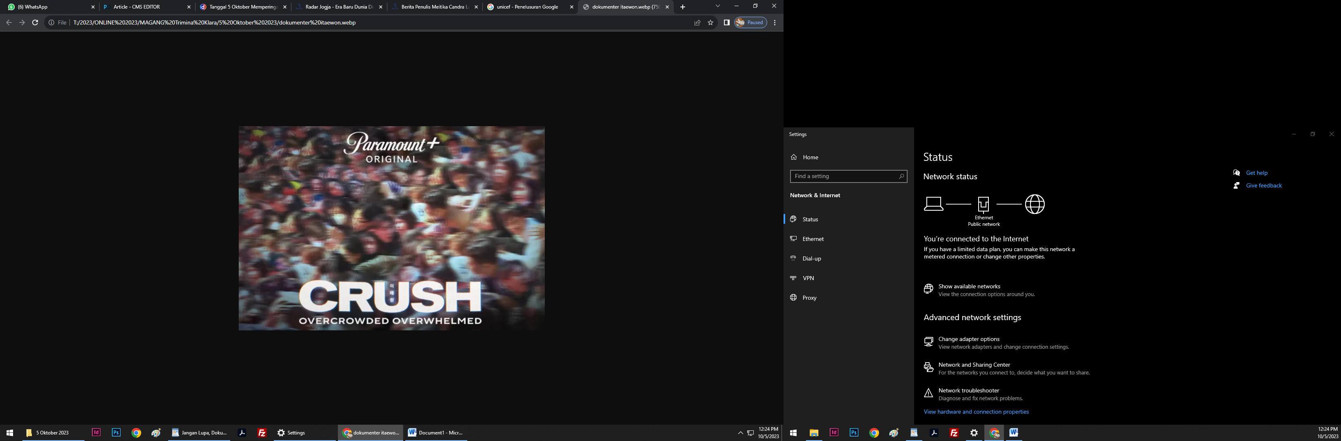Viewport: 1341px width, 441px height.
Task: Open FileZilla from the main taskbar
Action: point(262,433)
